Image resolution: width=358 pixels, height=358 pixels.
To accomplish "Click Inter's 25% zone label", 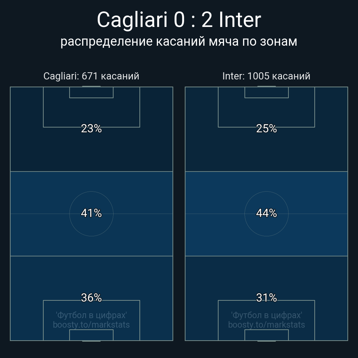I will [266, 129].
